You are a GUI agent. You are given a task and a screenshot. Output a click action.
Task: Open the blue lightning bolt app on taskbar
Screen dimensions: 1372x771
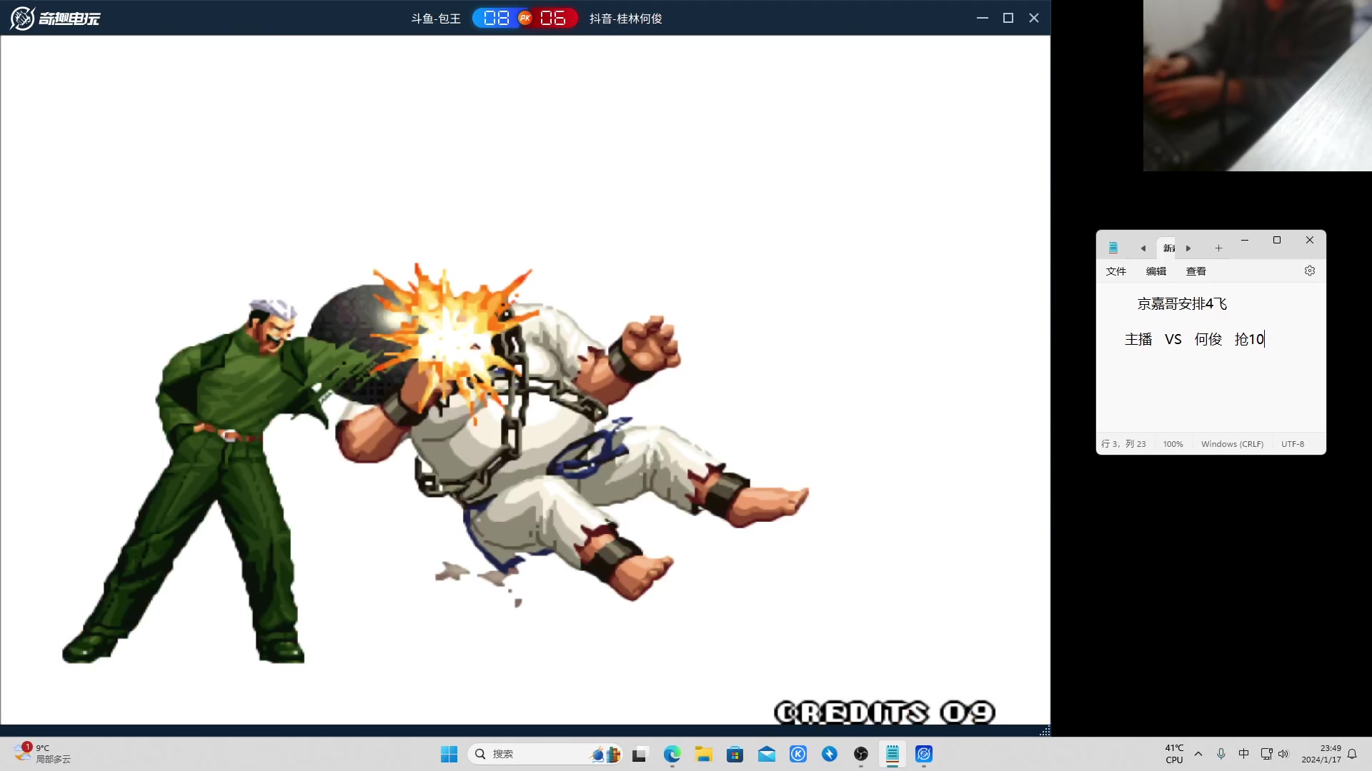click(830, 754)
